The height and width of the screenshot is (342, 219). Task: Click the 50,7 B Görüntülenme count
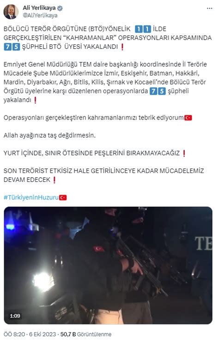(86, 334)
